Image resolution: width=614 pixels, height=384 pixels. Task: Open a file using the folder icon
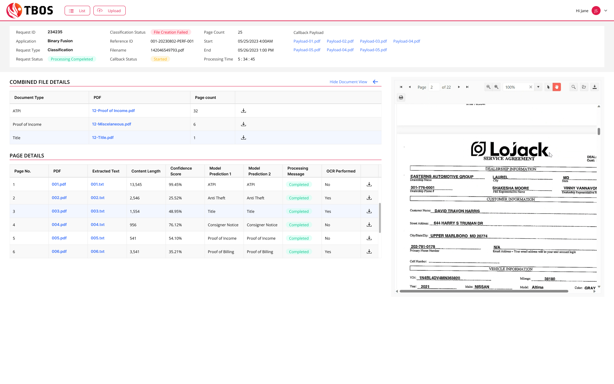[584, 87]
